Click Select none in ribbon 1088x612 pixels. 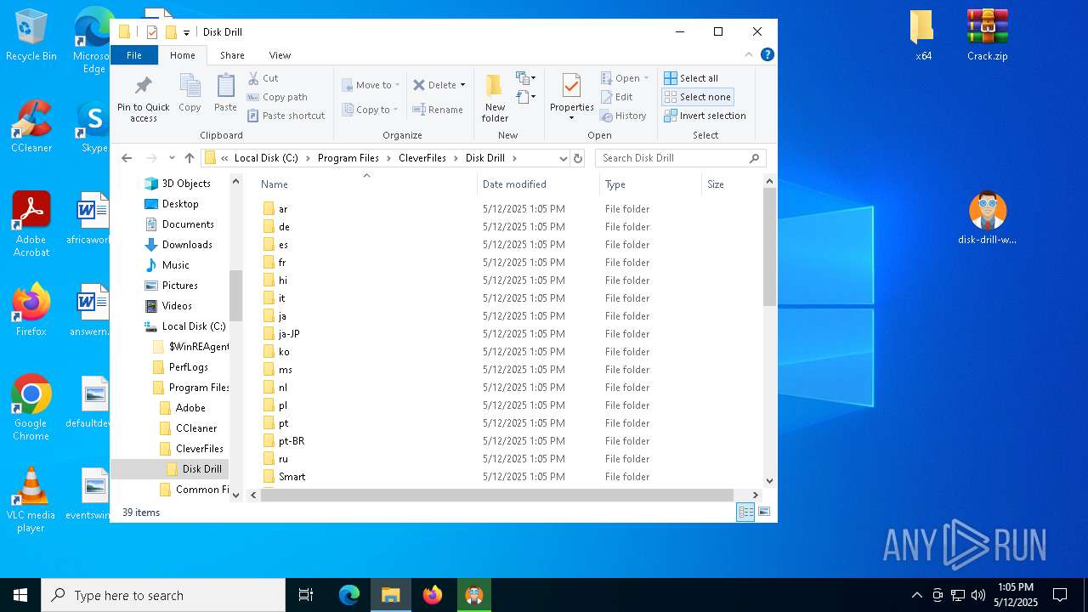697,97
